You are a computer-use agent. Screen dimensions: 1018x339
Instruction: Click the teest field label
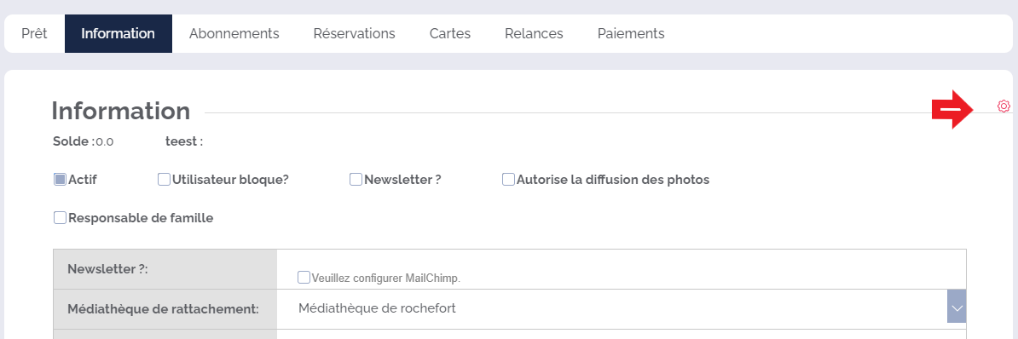183,141
